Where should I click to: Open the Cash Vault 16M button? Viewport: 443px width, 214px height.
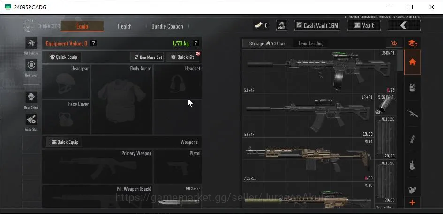click(317, 26)
